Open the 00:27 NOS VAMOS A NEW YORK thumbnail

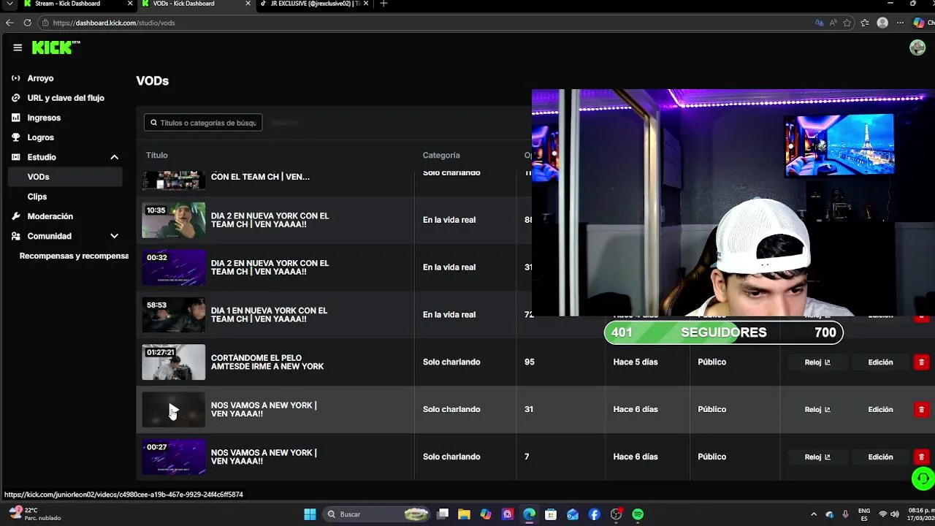174,457
